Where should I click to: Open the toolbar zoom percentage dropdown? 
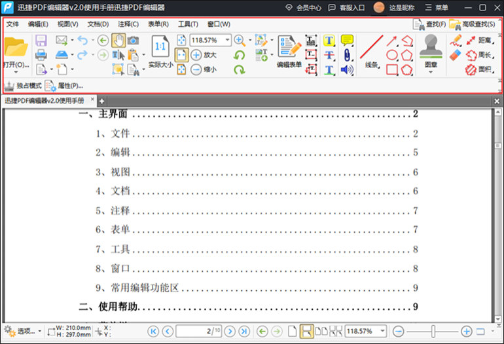coord(227,40)
